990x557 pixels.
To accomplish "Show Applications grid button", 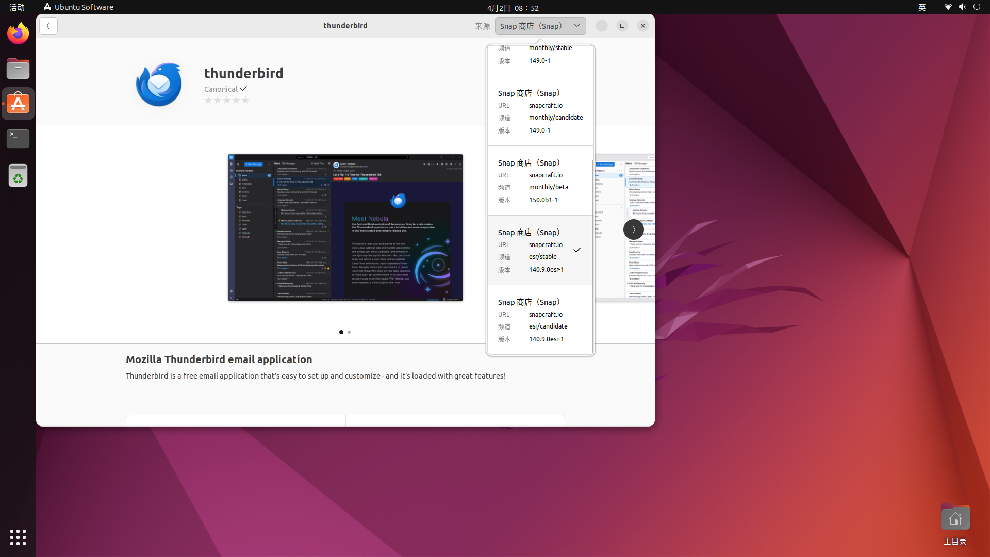I will (x=18, y=537).
